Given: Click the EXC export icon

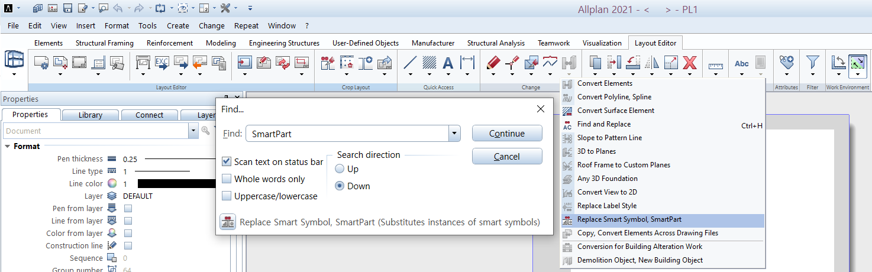Looking at the screenshot, I should [162, 62].
